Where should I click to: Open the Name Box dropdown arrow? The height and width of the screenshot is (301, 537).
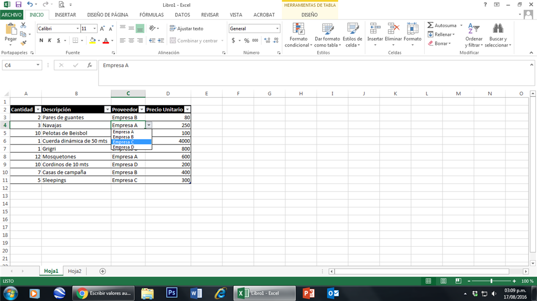[x=38, y=65]
